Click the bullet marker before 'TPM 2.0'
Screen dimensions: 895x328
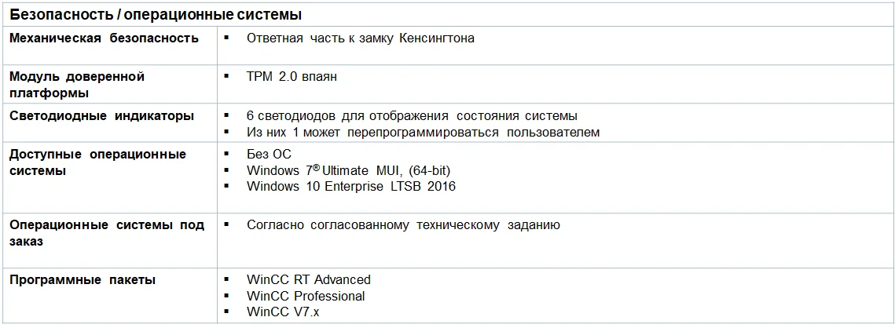pyautogui.click(x=226, y=77)
